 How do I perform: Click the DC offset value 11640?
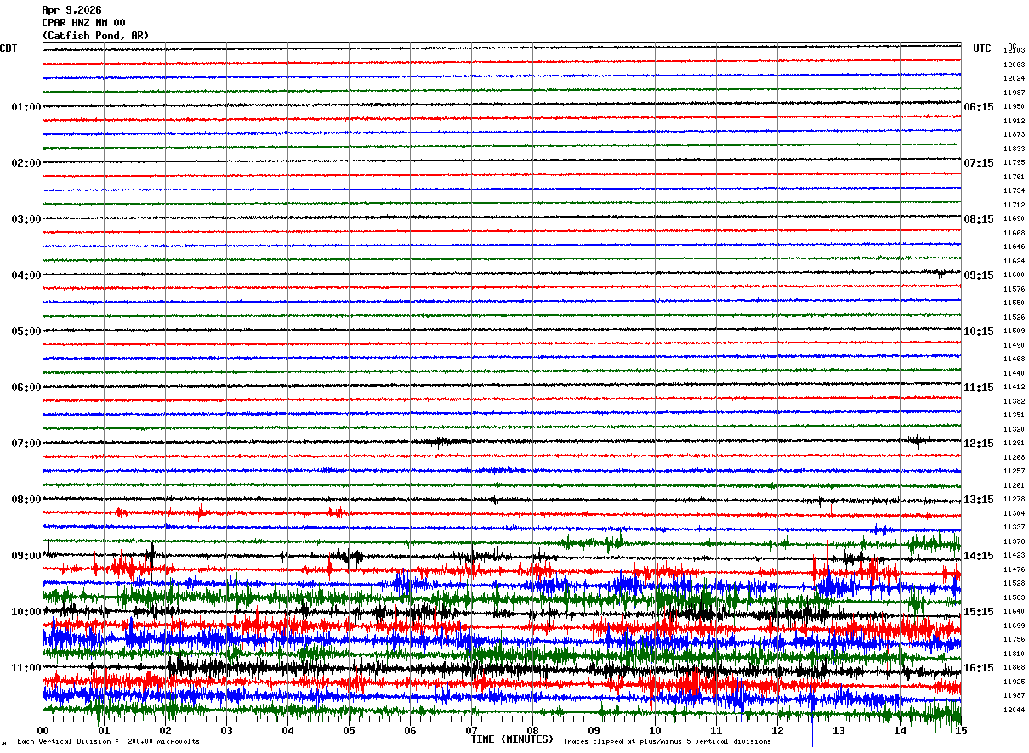1014,612
